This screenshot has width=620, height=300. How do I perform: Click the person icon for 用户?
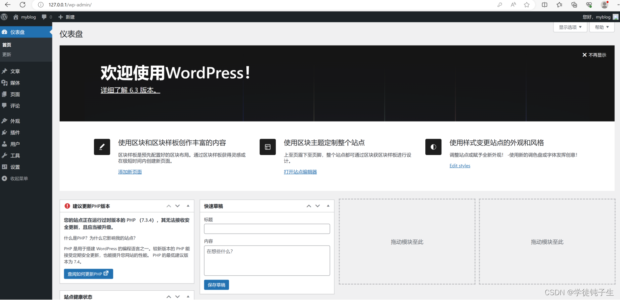coord(4,144)
